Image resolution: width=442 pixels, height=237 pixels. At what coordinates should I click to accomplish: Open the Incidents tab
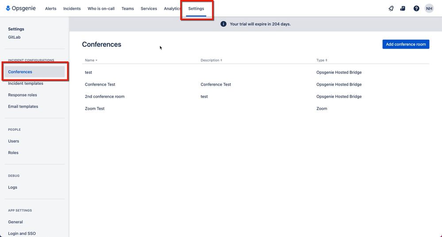[72, 8]
